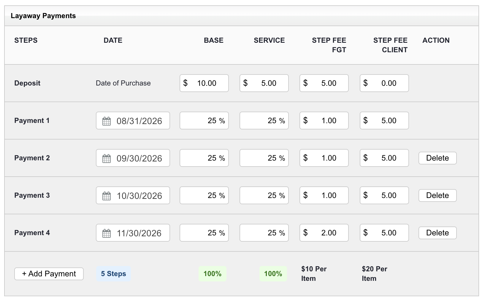Image resolution: width=485 pixels, height=301 pixels.
Task: Delete the Payment 4 step
Action: [x=438, y=233]
